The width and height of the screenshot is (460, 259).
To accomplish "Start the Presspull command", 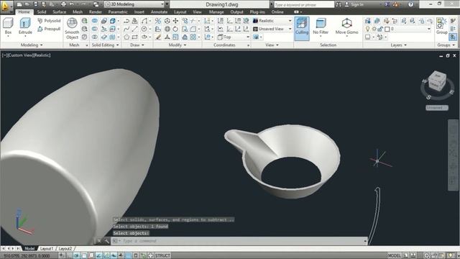I will point(49,29).
